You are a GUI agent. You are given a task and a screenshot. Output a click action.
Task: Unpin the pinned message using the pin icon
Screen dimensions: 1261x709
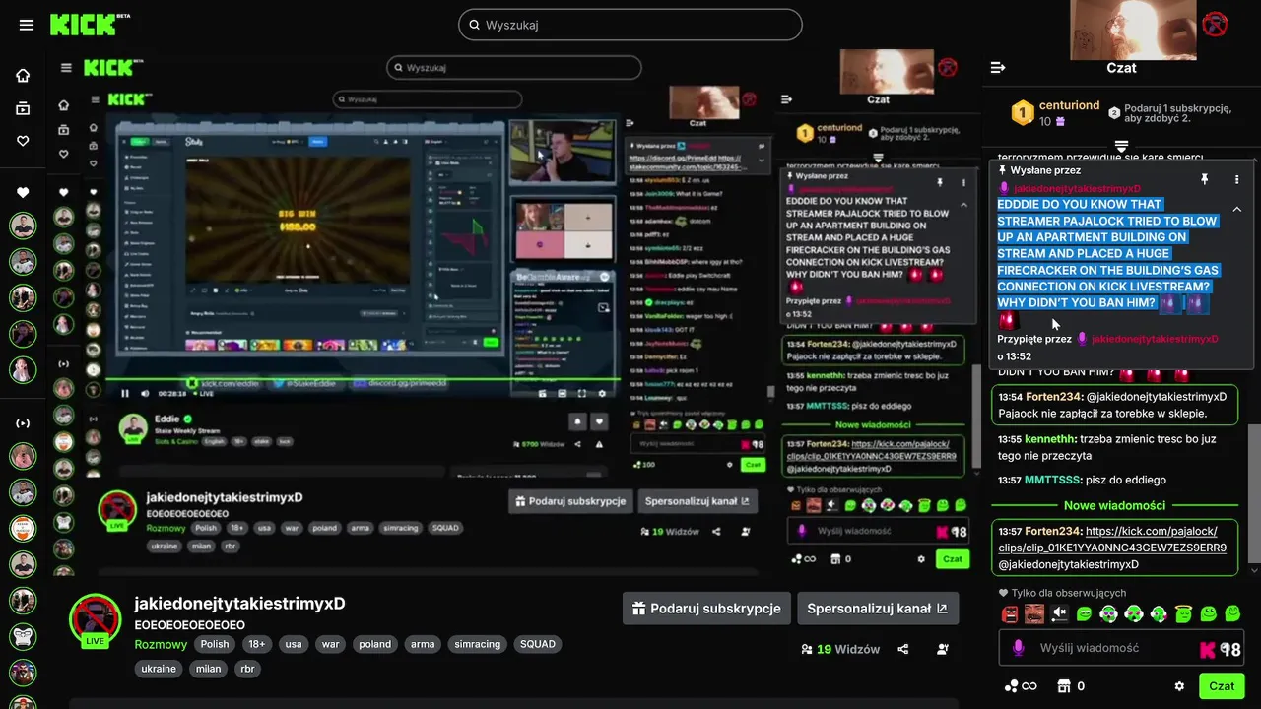1204,180
